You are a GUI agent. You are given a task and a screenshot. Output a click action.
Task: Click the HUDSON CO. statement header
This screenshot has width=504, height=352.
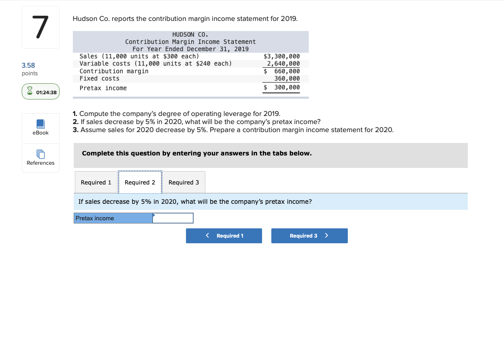tap(190, 34)
